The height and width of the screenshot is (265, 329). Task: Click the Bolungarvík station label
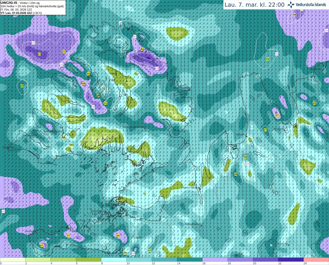77,63
